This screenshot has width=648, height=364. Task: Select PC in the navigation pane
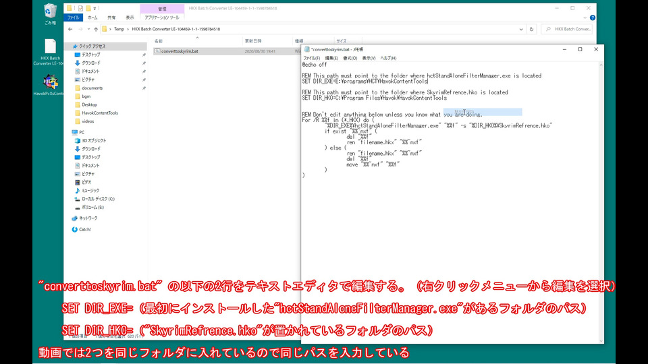[82, 133]
